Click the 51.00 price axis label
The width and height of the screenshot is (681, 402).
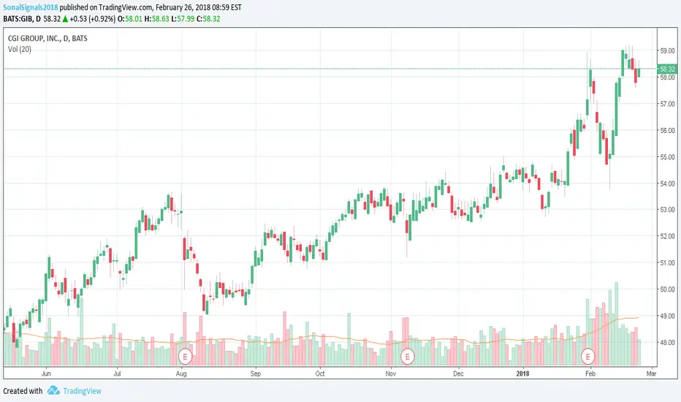pyautogui.click(x=668, y=263)
